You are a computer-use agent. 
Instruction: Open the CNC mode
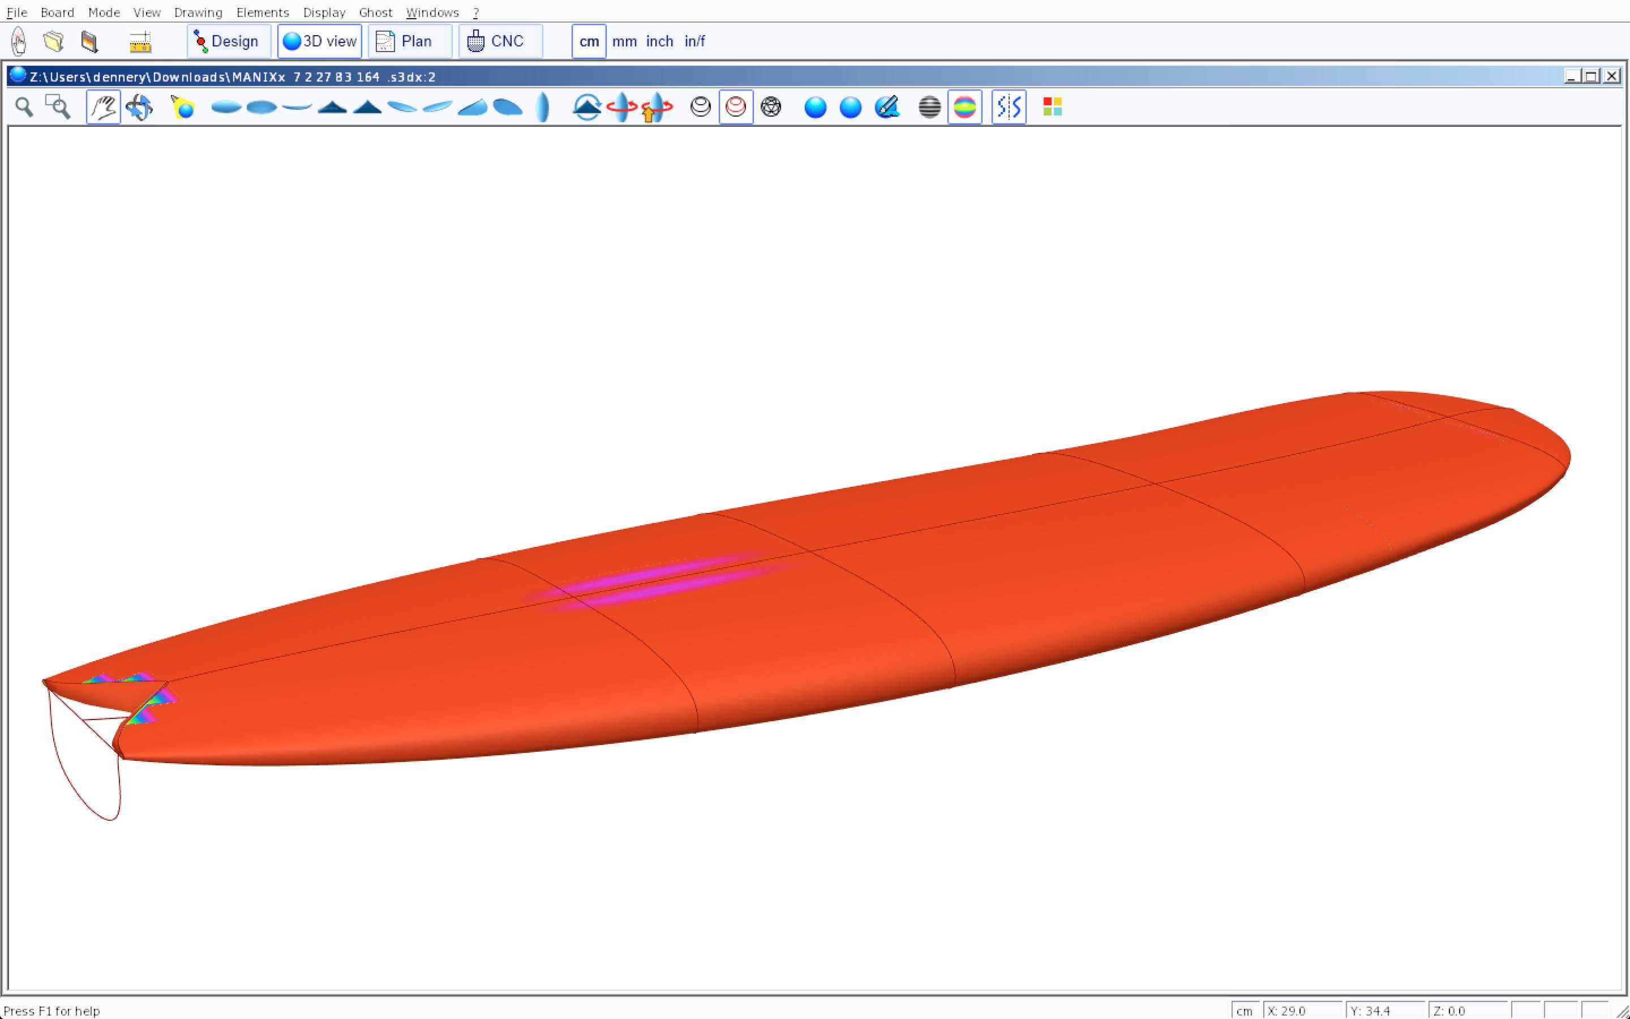(x=500, y=42)
